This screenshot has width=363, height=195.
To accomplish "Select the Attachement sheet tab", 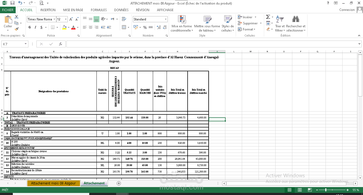I will click(94, 183).
